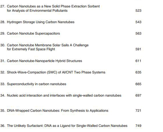Click page number 611
The height and width of the screenshot is (132, 163).
(138, 61)
